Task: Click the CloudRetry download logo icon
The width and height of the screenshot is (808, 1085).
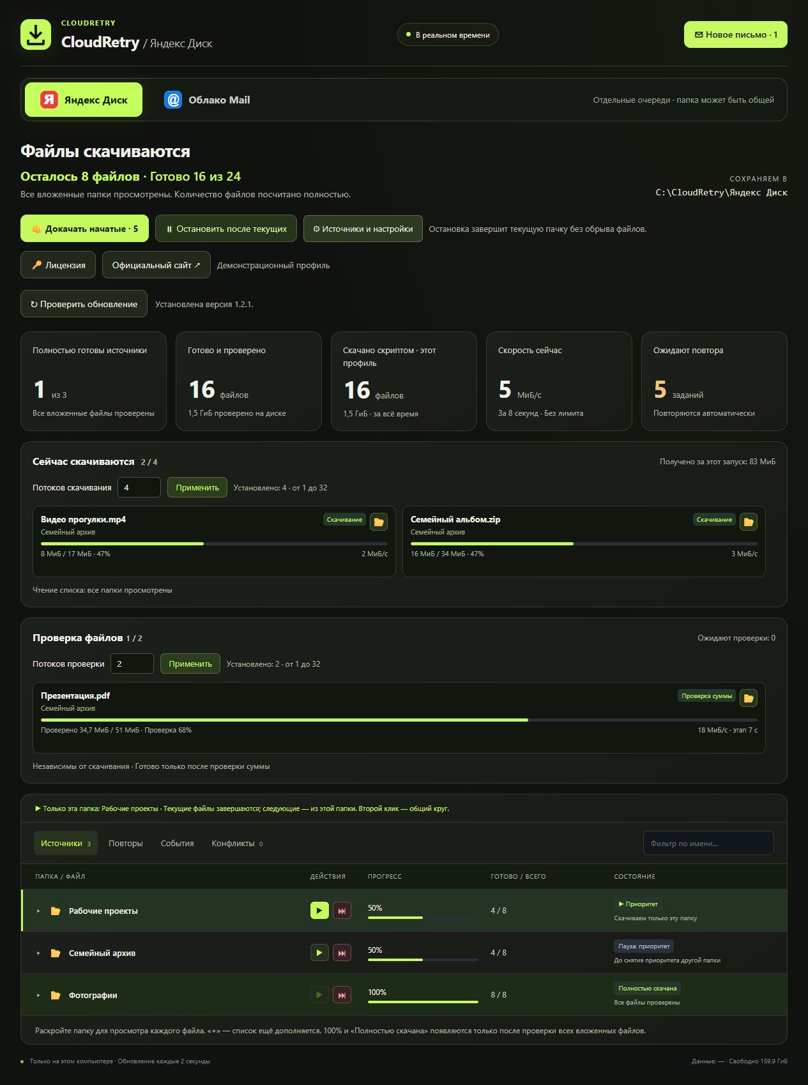Action: 36,34
